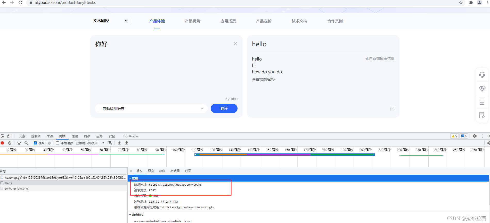490x223 pixels.
Task: Open the customer service headset icon
Action: coord(482,75)
